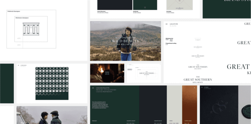Open the Envelope mockup image
Viewport: 251px width, 124px height.
coord(179,5)
